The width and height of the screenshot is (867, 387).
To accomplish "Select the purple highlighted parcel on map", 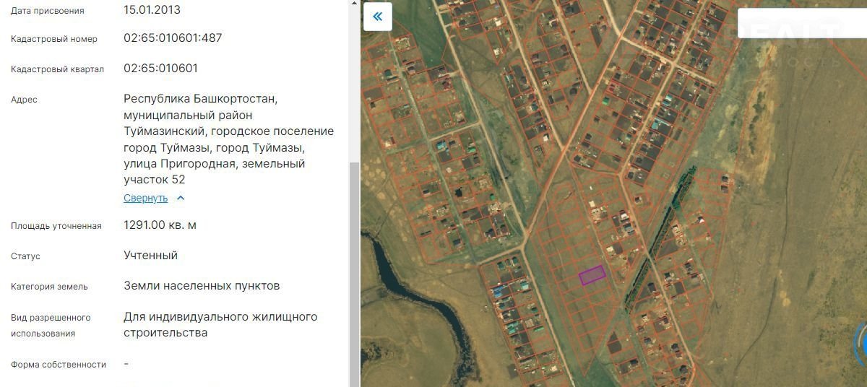I will [x=592, y=275].
